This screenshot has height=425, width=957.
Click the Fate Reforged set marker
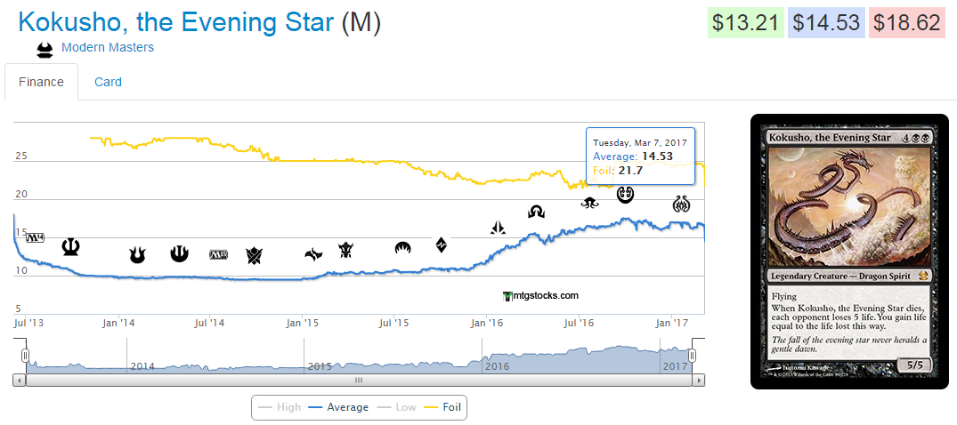point(313,255)
